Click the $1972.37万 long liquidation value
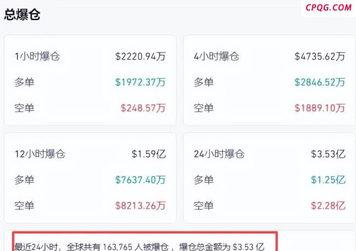 point(140,82)
